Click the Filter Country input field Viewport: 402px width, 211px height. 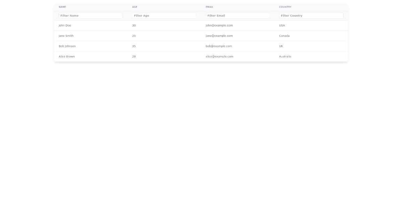click(x=311, y=15)
